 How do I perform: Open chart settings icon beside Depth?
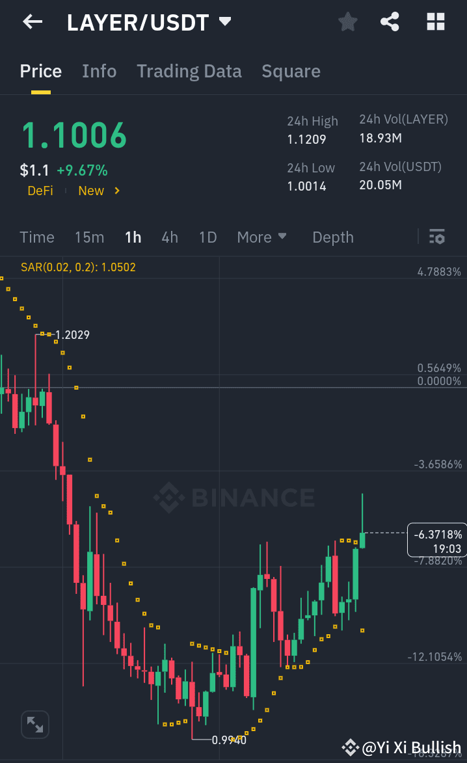click(x=436, y=237)
